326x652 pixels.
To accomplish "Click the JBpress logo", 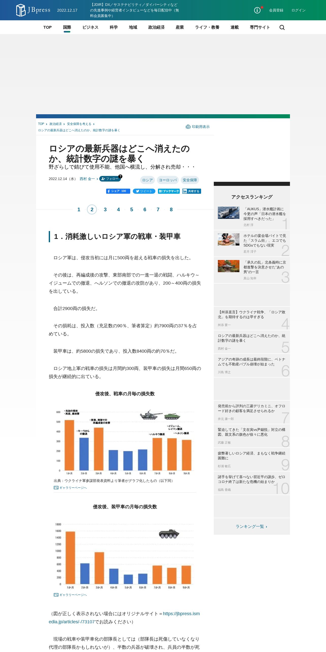I will (33, 10).
